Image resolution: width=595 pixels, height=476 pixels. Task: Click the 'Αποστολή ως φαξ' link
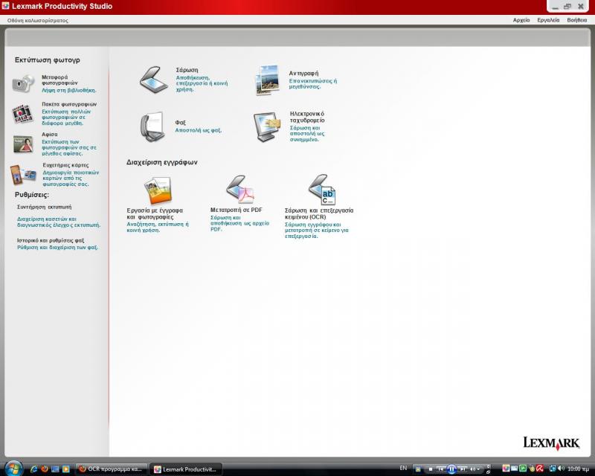[198, 130]
